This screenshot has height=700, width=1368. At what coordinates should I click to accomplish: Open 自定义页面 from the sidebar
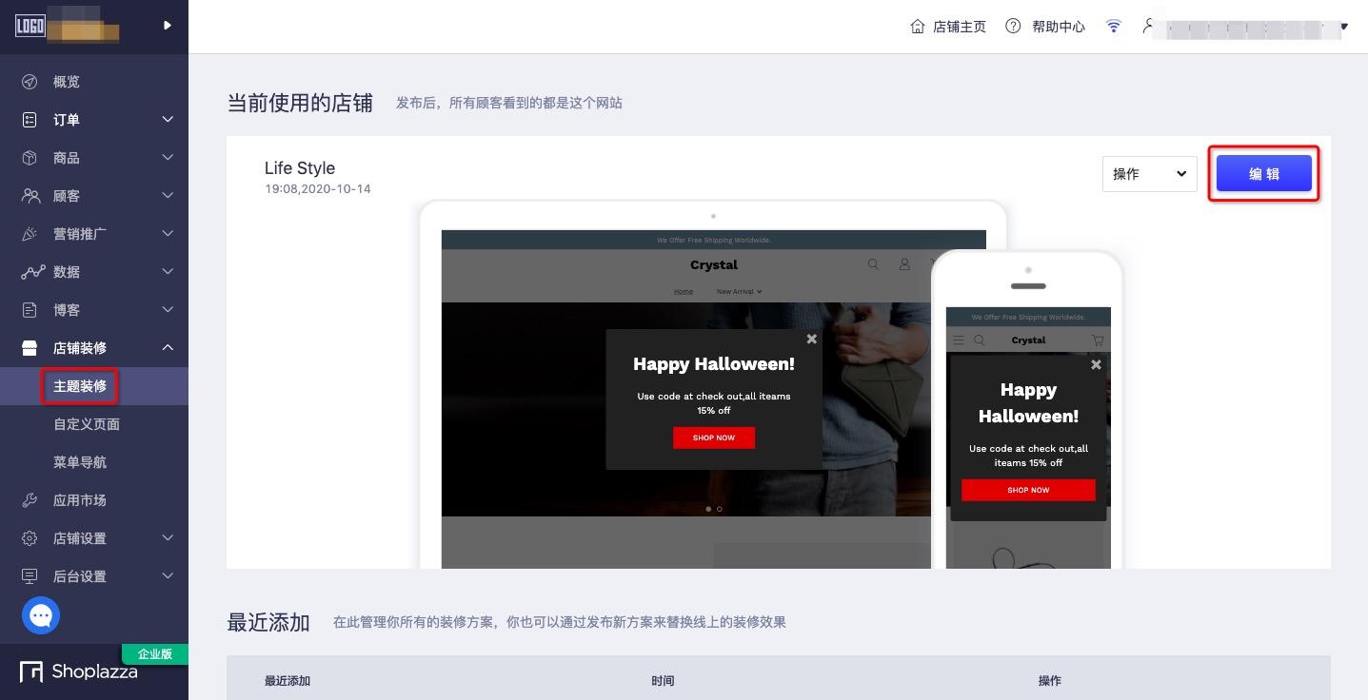87,424
